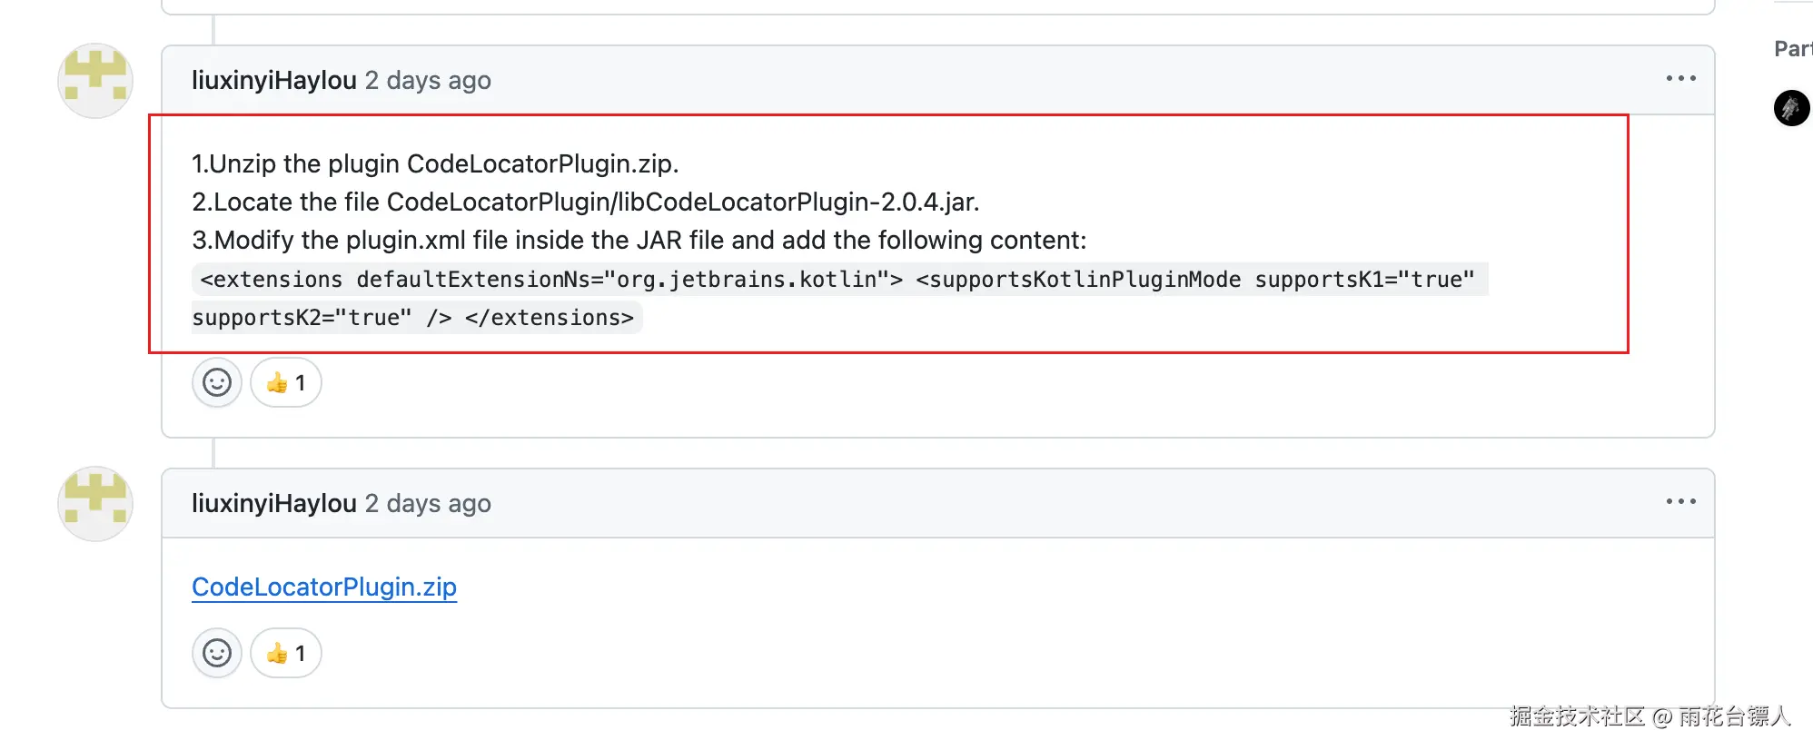Toggle the thumbs-up reaction below CodeLocatorPlugin.zip link

point(286,653)
